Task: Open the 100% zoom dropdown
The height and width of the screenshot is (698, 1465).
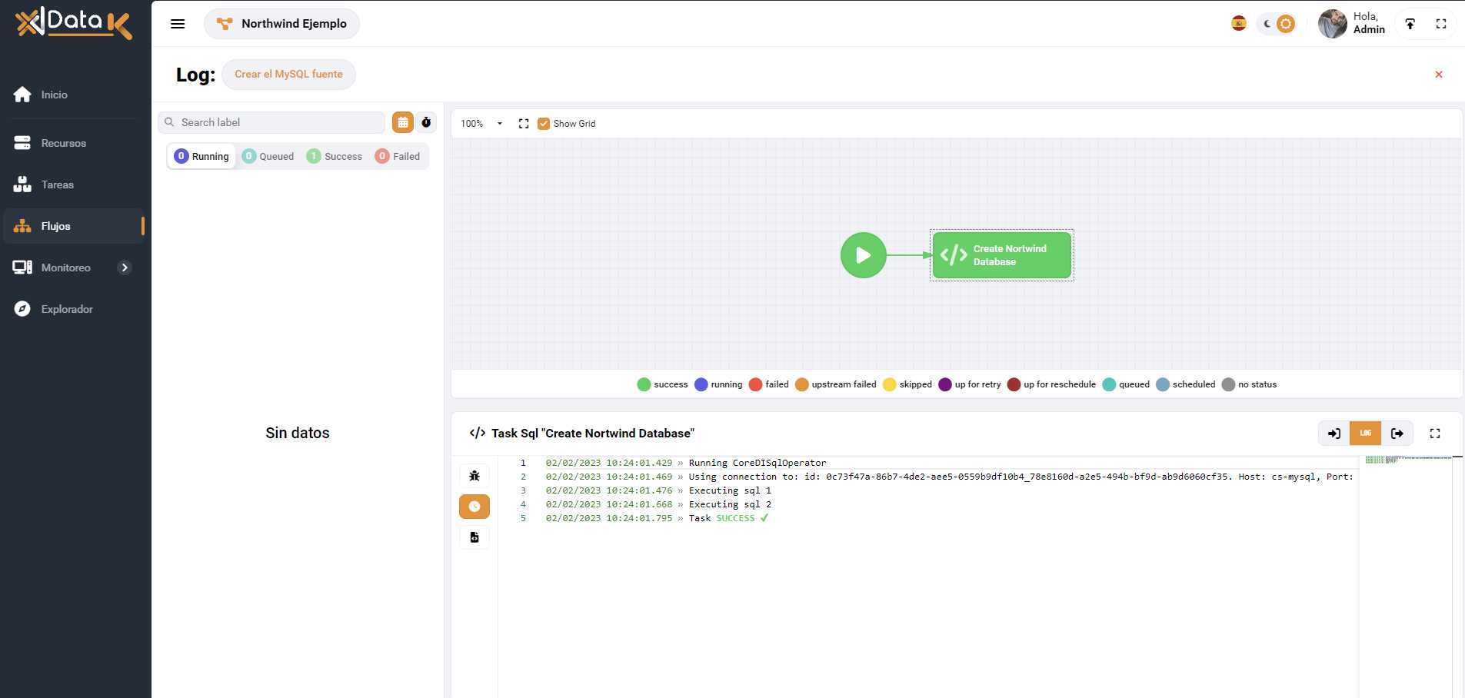Action: pos(481,124)
